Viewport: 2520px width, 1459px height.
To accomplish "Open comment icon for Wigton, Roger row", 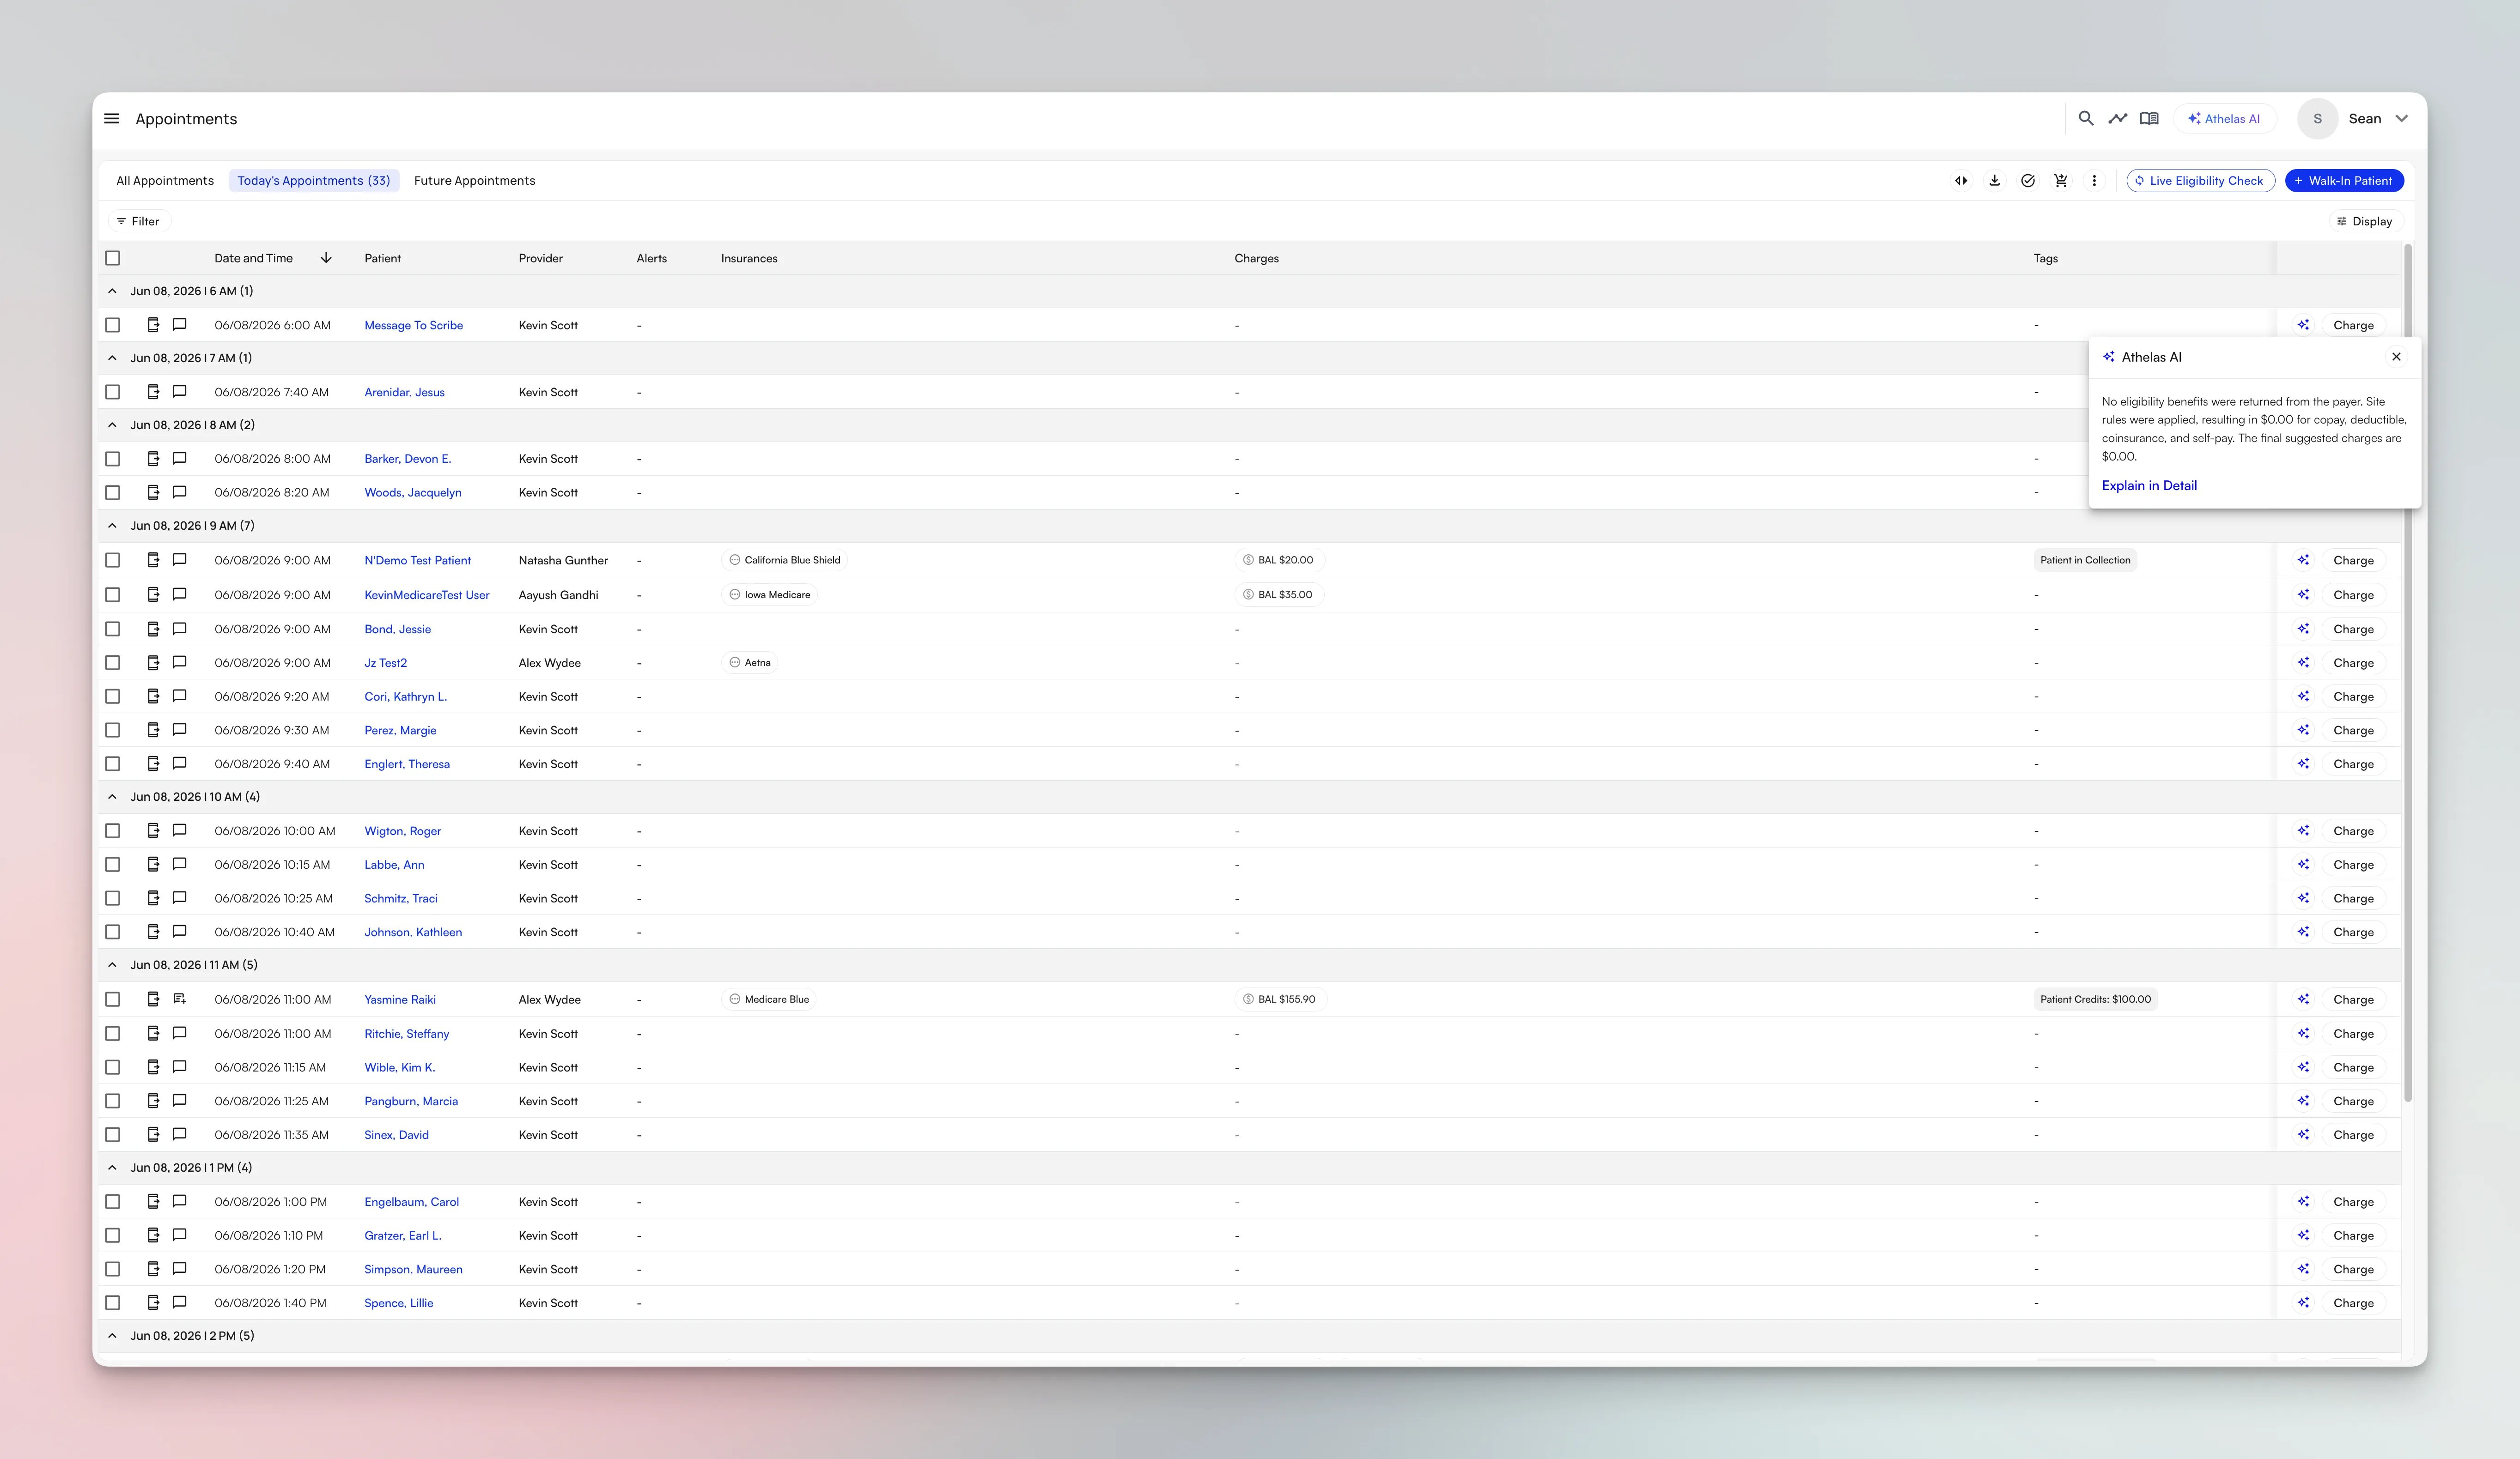I will click(180, 830).
